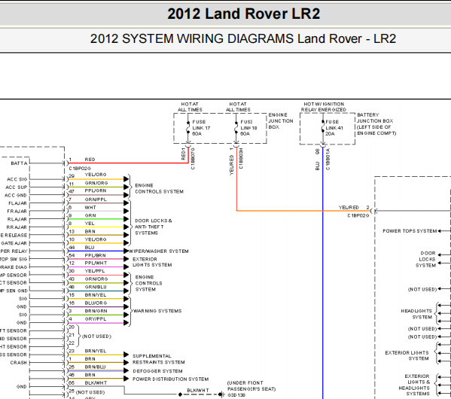Click the "RED" wire label at pin 1
The image size is (451, 399).
click(90, 160)
